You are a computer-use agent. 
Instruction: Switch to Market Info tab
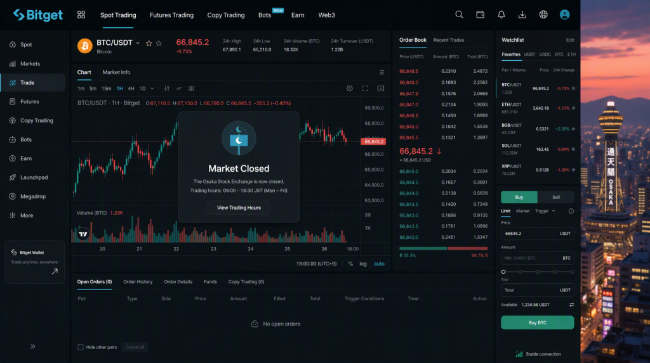click(117, 72)
